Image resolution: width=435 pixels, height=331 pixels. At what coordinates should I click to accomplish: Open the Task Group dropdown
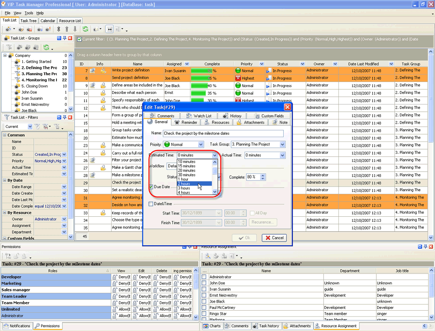tap(282, 144)
